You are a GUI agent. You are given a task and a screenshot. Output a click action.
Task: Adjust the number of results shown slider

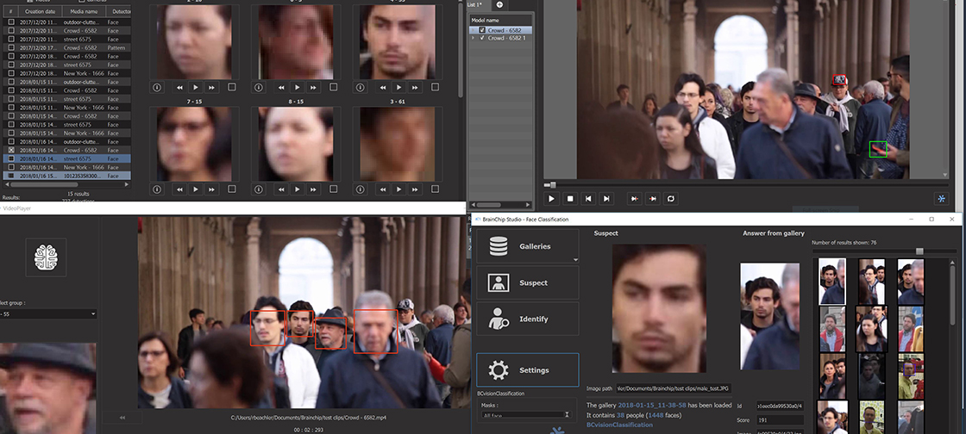click(919, 251)
